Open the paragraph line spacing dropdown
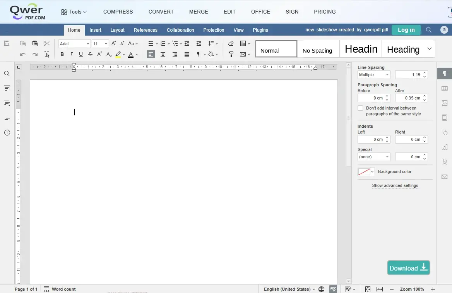452x293 pixels. click(213, 44)
